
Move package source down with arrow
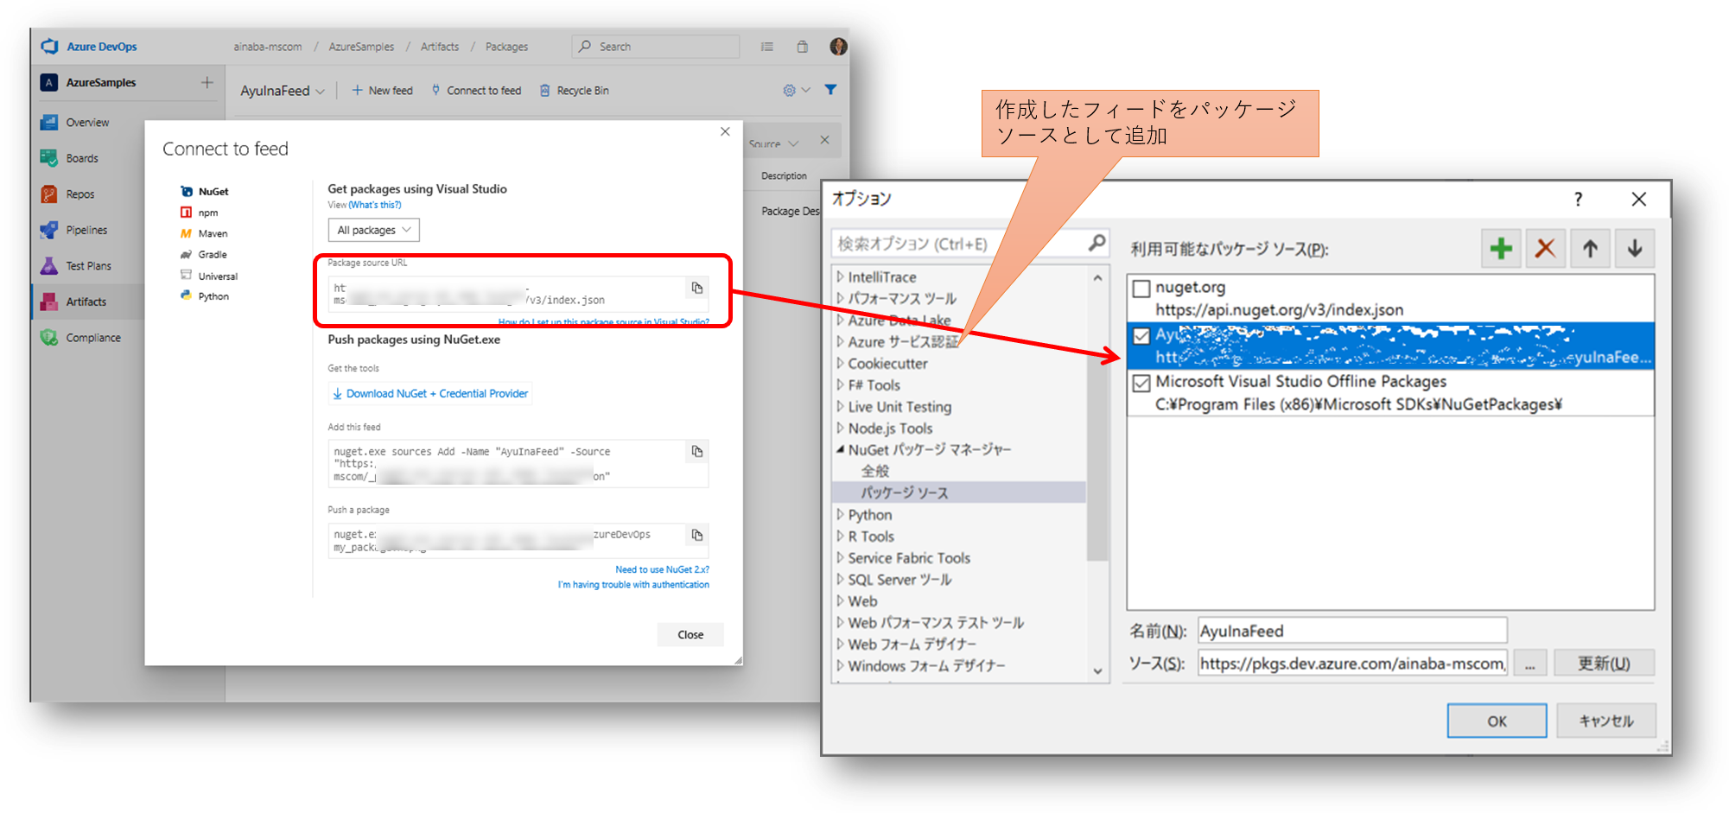pyautogui.click(x=1635, y=249)
